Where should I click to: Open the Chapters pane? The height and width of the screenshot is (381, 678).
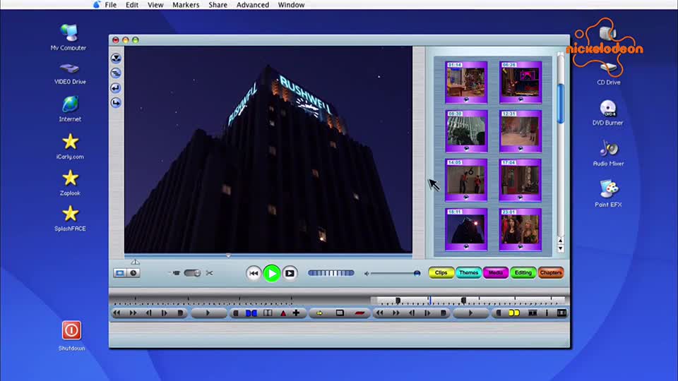point(550,272)
